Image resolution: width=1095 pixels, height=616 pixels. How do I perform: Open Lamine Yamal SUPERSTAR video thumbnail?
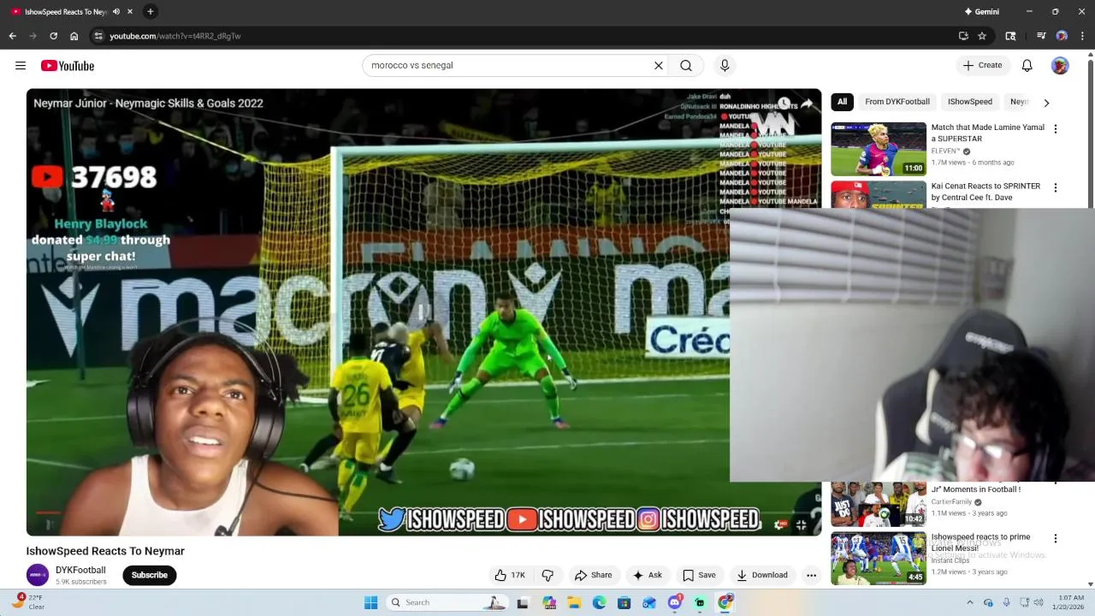coord(879,149)
